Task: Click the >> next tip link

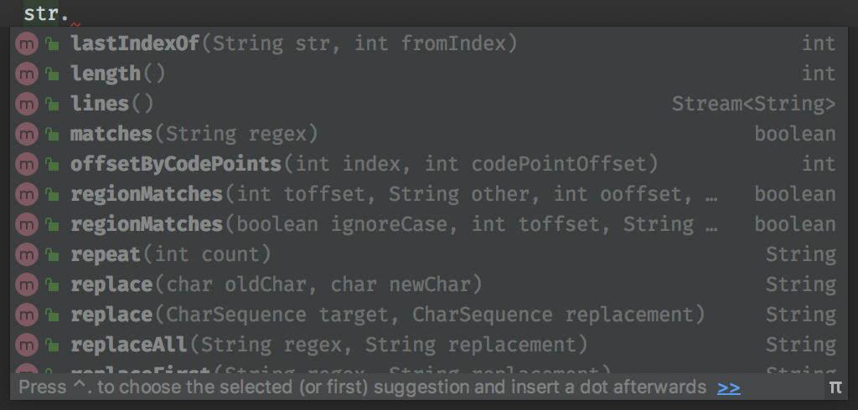Action: click(x=729, y=387)
